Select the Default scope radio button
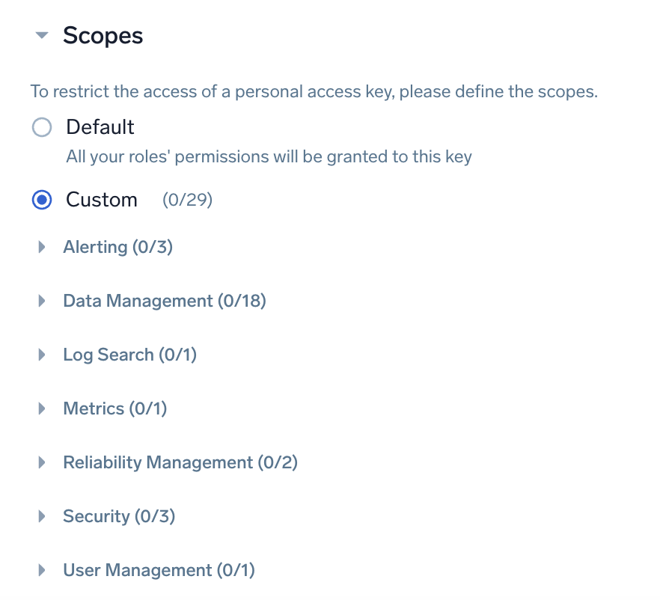The image size is (660, 600). click(42, 126)
